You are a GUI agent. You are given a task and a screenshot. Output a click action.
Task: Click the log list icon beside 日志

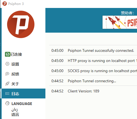pyautogui.click(x=7, y=93)
